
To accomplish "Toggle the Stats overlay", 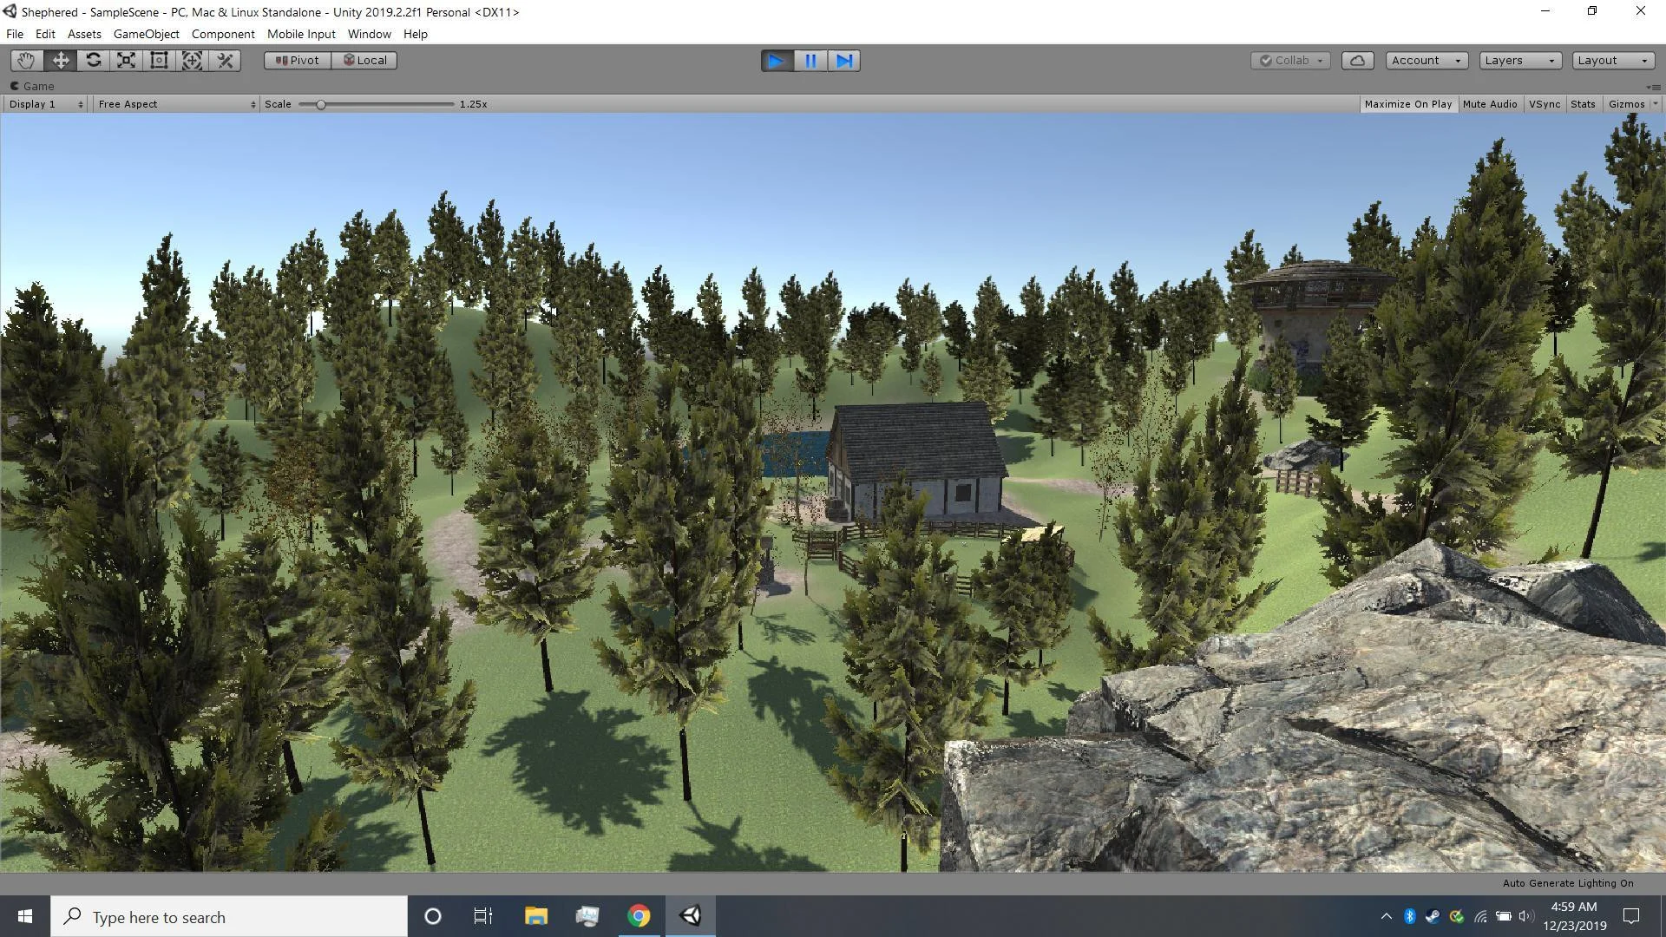I will [x=1583, y=104].
